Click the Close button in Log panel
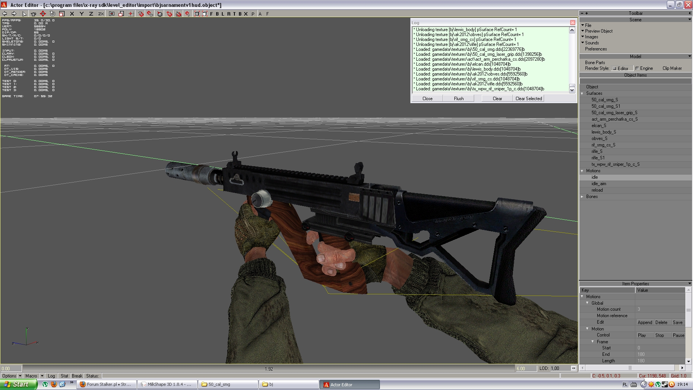 tap(427, 98)
